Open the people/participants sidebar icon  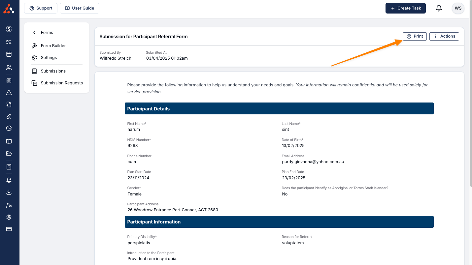coord(9,68)
